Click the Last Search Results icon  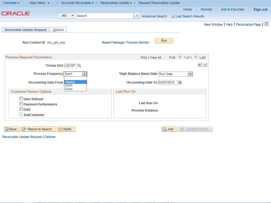tap(173, 16)
